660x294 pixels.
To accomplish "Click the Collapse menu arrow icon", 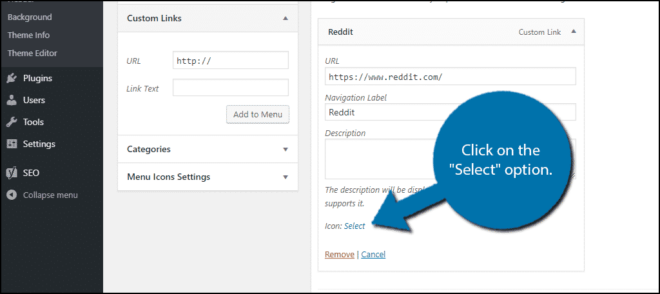I will [x=12, y=195].
